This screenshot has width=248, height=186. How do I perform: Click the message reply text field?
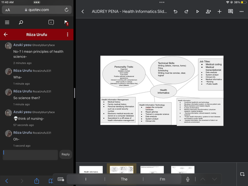30,155
